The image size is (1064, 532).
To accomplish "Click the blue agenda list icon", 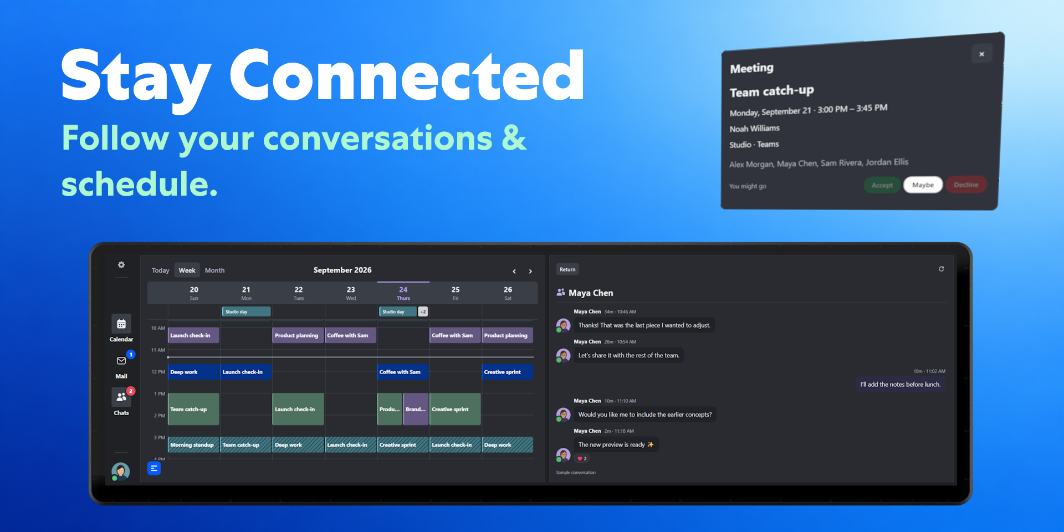I will tap(154, 468).
